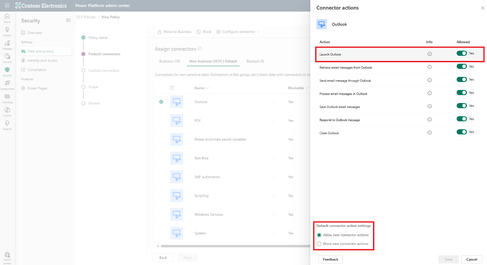Open Copilot in left rail
This screenshot has width=487, height=265.
click(x=7, y=112)
